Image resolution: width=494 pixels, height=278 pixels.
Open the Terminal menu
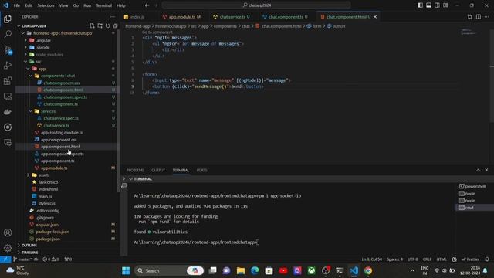[103, 5]
